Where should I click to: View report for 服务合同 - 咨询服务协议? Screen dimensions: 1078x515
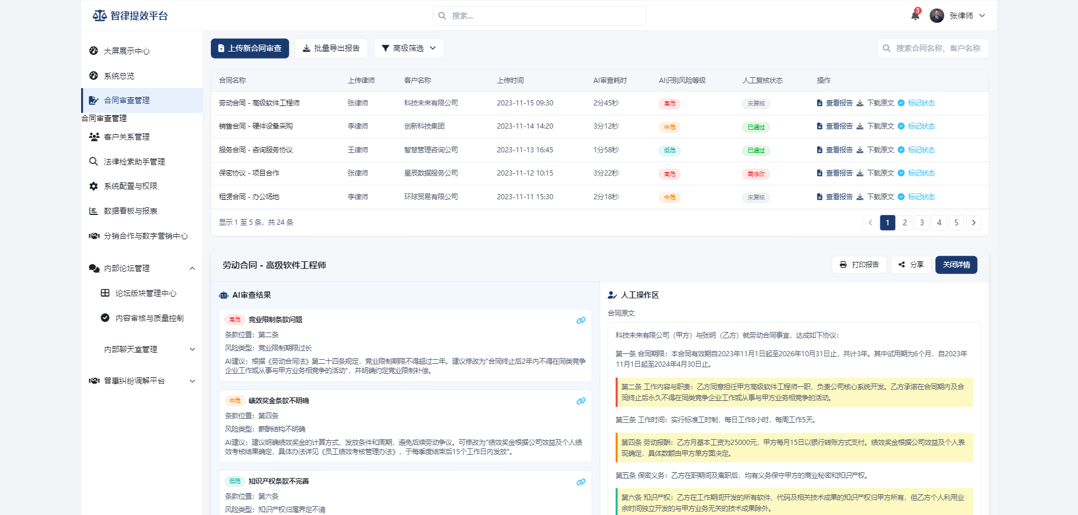pyautogui.click(x=835, y=150)
